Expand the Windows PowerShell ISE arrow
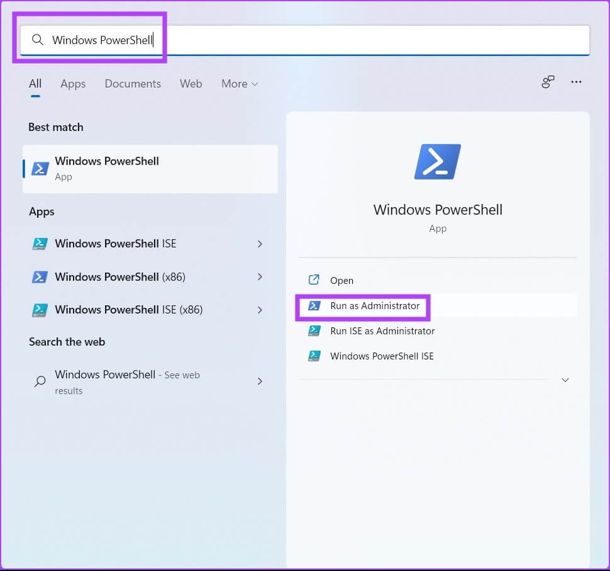Screen dimensions: 610x571 coord(260,244)
